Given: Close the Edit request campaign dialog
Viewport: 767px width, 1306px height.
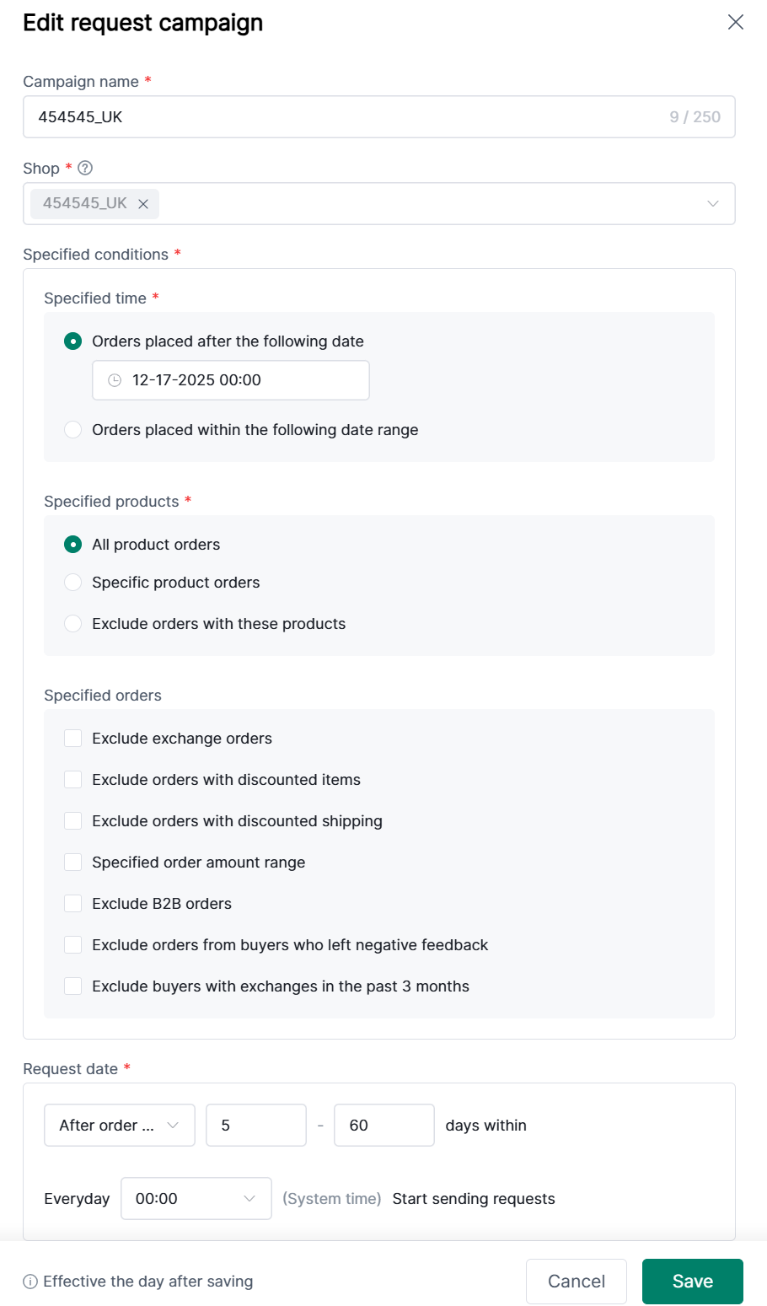Looking at the screenshot, I should pos(735,23).
